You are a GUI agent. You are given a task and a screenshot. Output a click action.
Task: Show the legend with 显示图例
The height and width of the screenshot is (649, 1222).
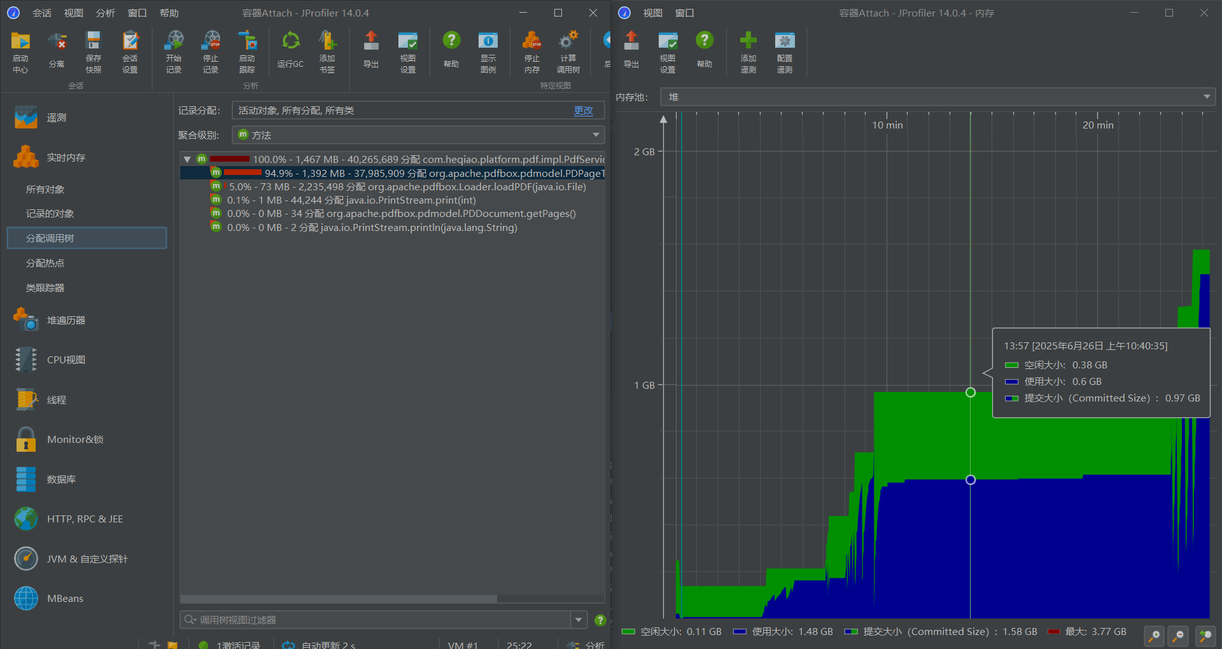click(x=488, y=52)
